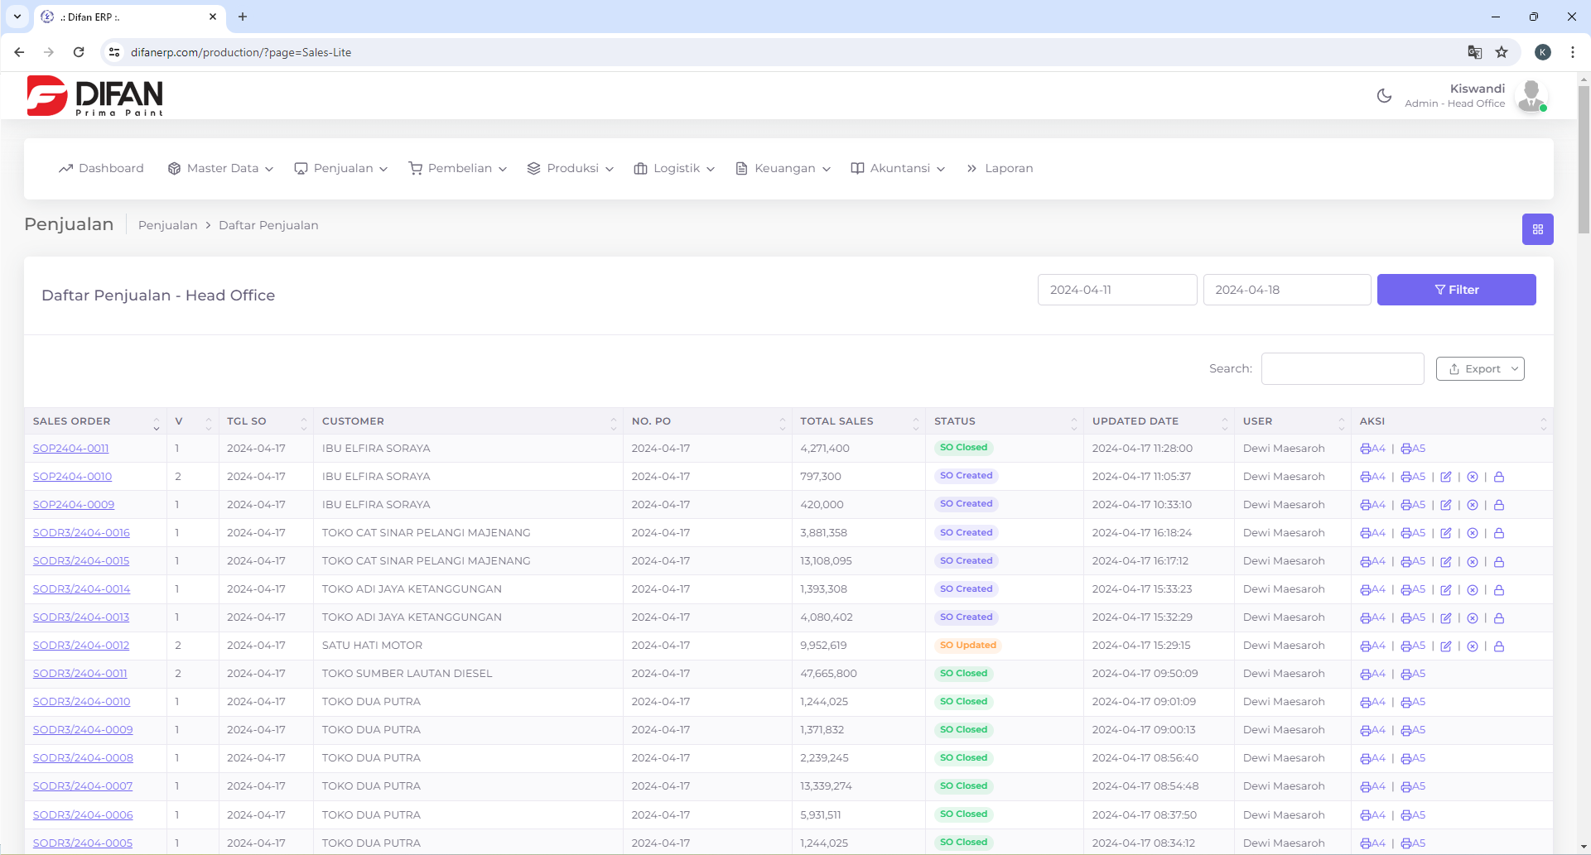This screenshot has width=1591, height=855.
Task: Click end date field 2024-04-18
Action: [1286, 290]
